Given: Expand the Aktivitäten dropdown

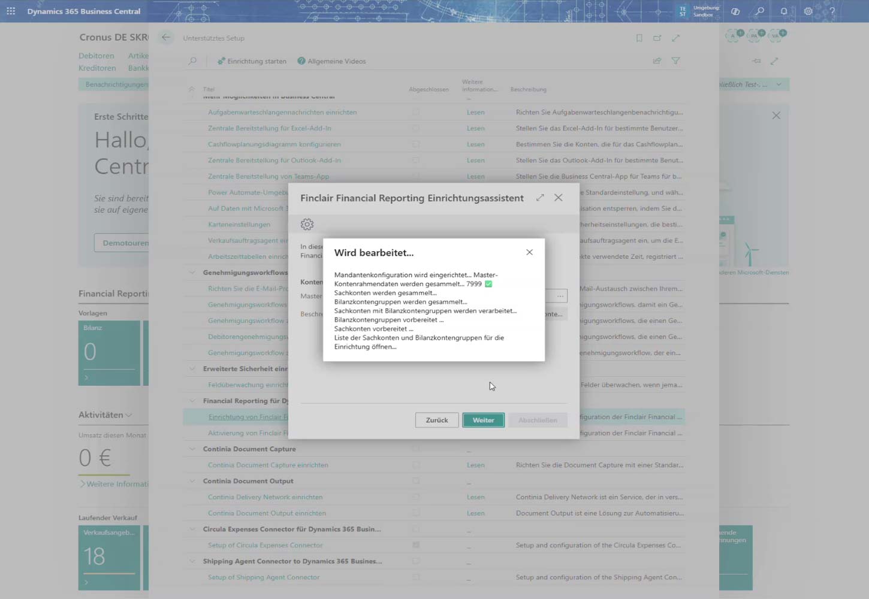Looking at the screenshot, I should (x=128, y=415).
